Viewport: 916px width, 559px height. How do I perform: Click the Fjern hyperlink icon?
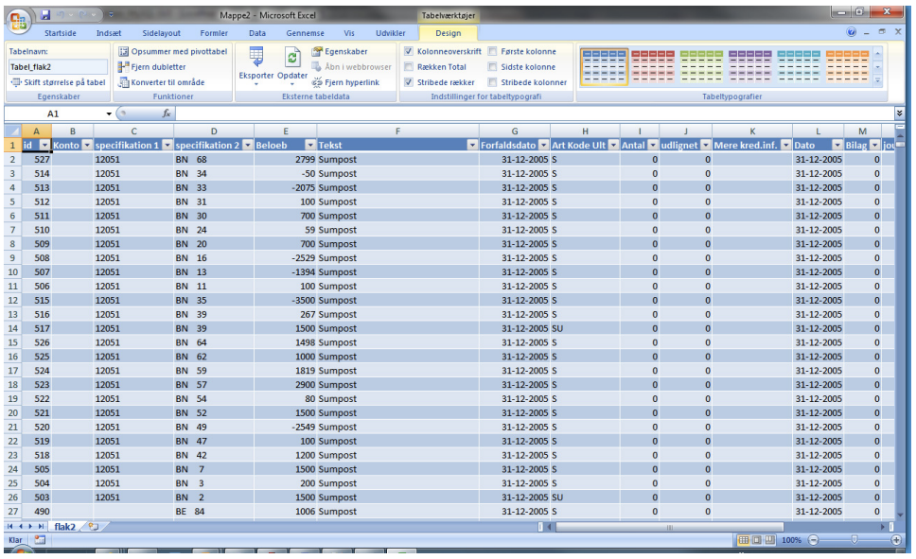point(317,82)
